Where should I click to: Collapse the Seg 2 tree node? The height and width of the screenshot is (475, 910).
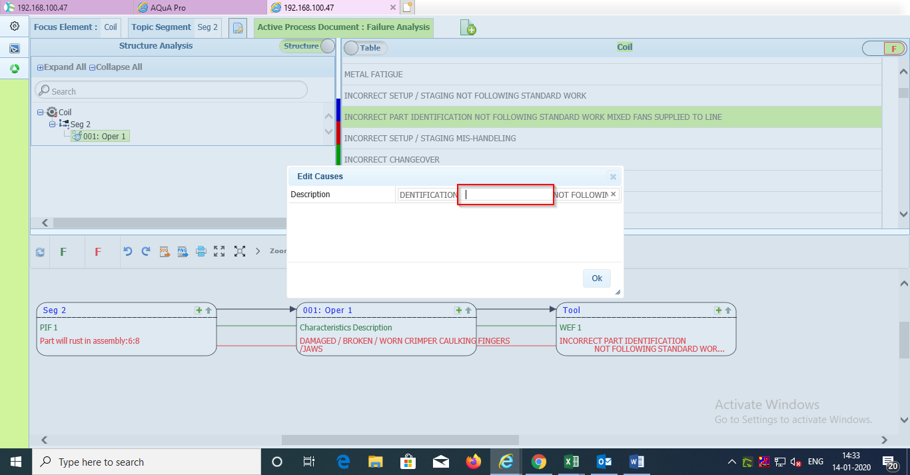coord(53,125)
